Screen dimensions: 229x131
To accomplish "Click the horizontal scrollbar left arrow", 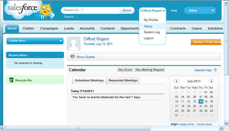I will [2, 128].
